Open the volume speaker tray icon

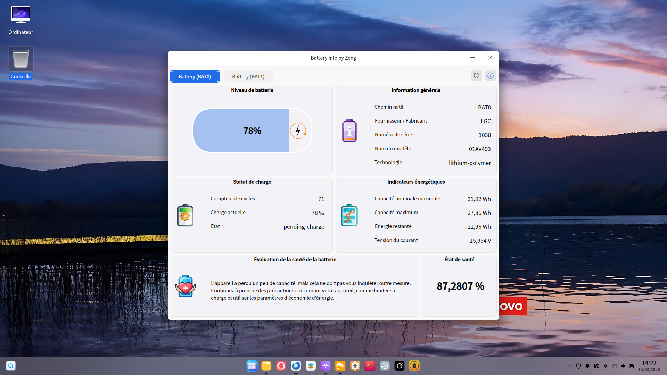pos(623,366)
